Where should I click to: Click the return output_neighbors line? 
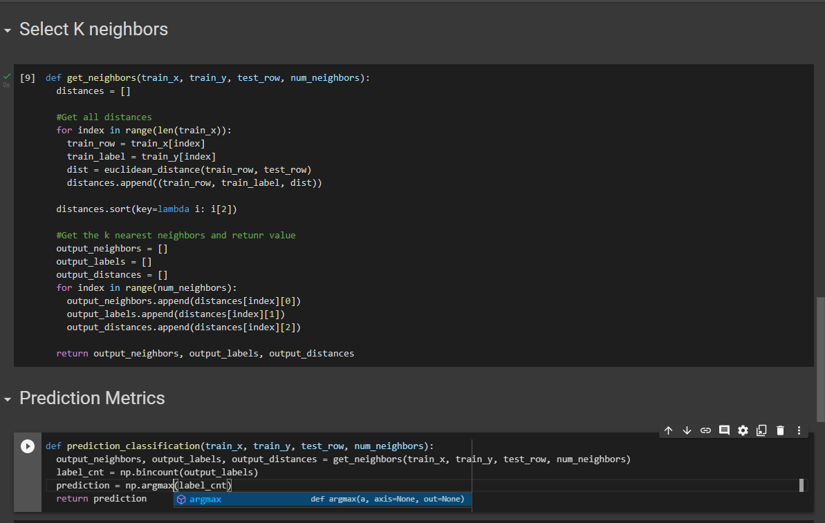pos(205,354)
